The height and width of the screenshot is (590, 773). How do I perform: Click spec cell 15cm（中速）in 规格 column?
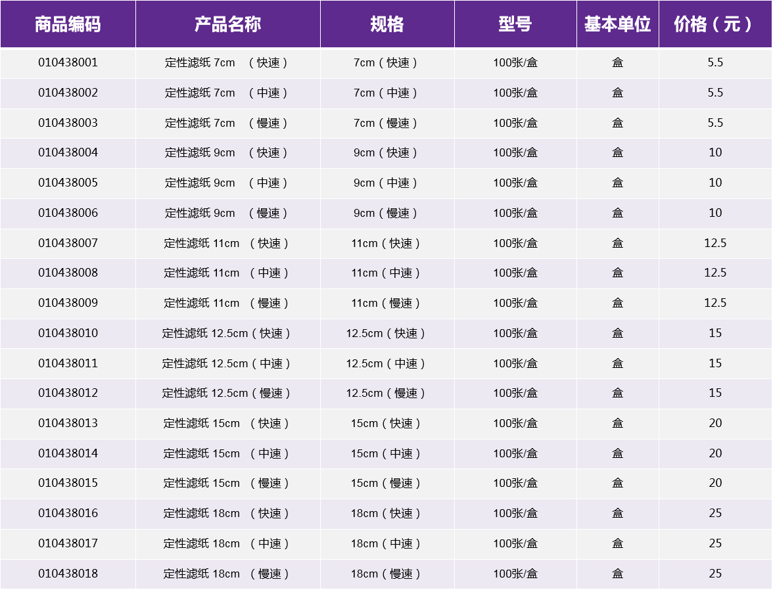(x=386, y=453)
